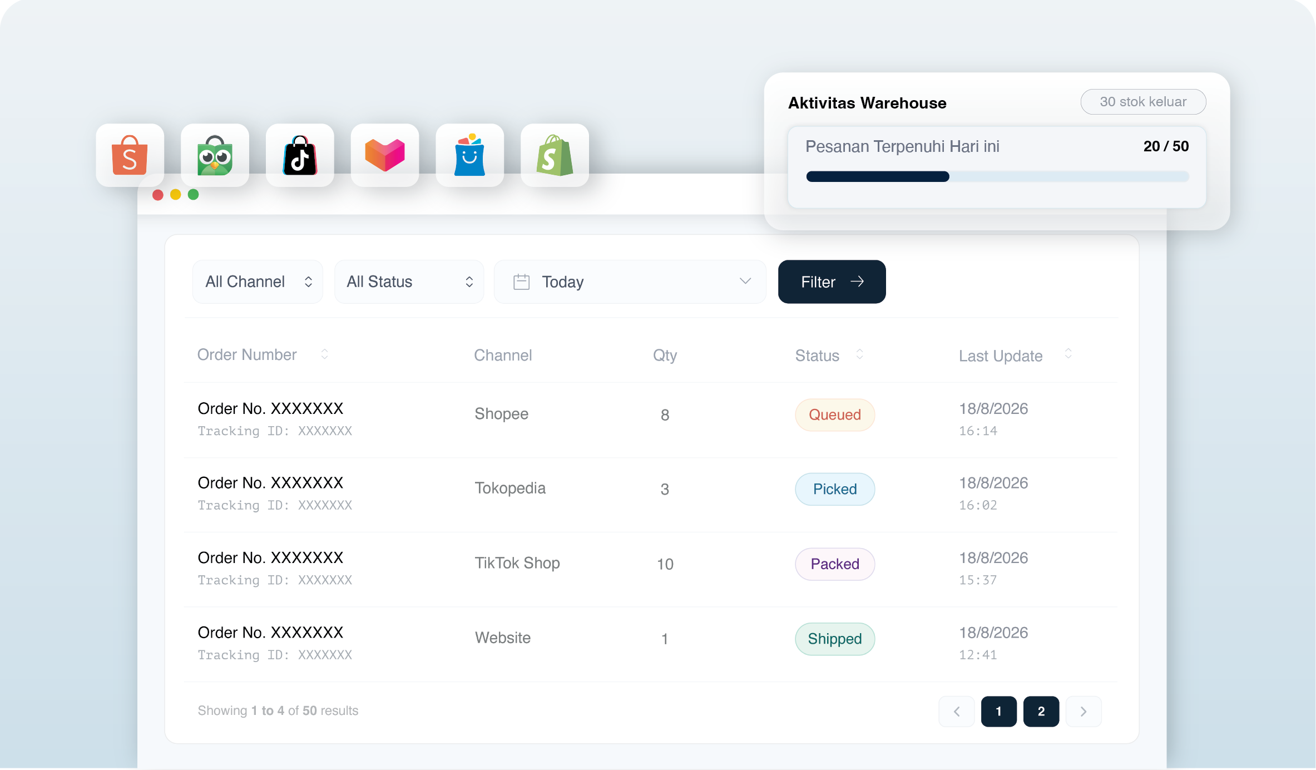Viewport: 1316px width, 770px height.
Task: Go to previous page arrow
Action: [x=957, y=711]
